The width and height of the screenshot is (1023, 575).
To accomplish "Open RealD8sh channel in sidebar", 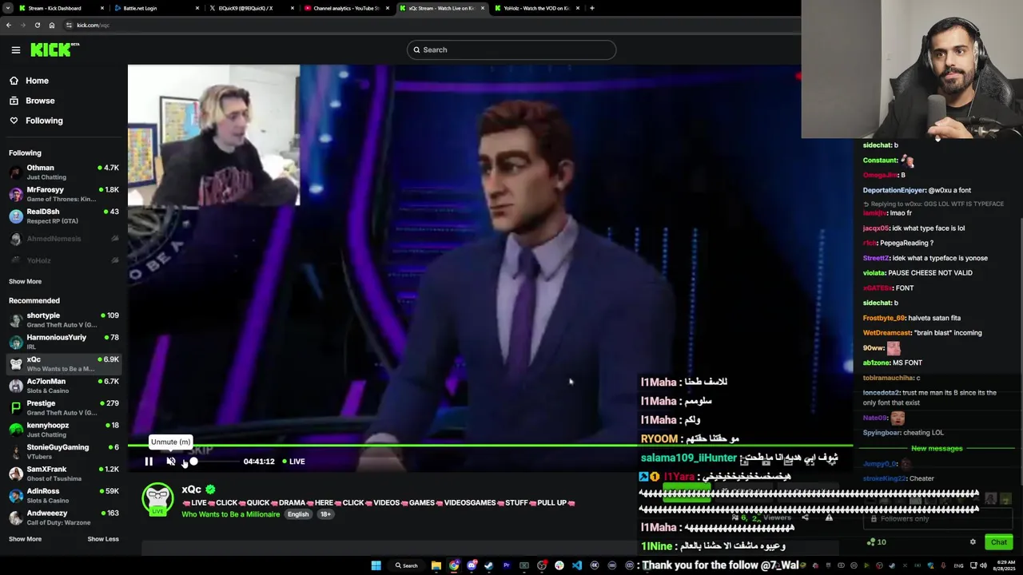I will click(x=64, y=216).
